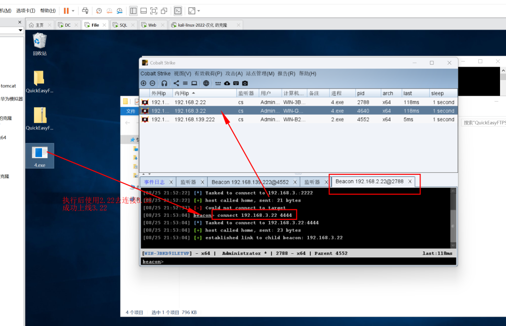Viewport: 506px width, 326px height.
Task: Switch to the DC virtual machine tab
Action: pos(68,25)
